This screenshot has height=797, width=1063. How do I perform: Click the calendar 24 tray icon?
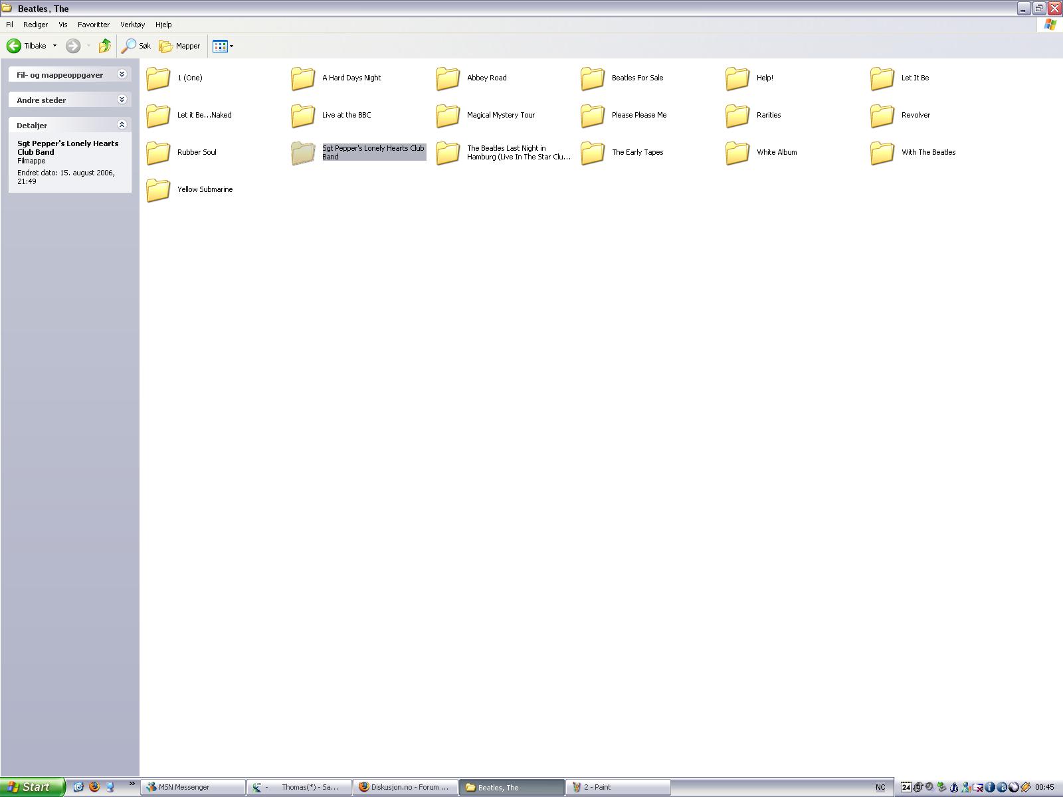pyautogui.click(x=906, y=787)
